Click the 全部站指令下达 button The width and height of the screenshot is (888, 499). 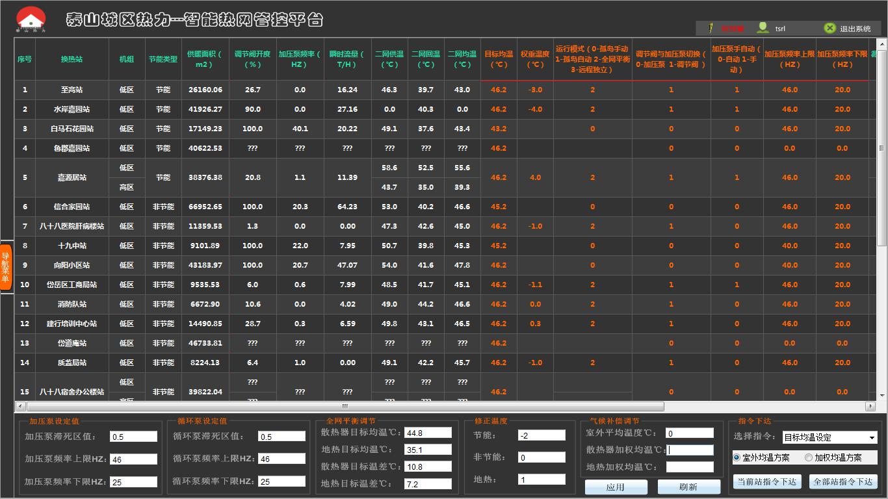point(843,481)
